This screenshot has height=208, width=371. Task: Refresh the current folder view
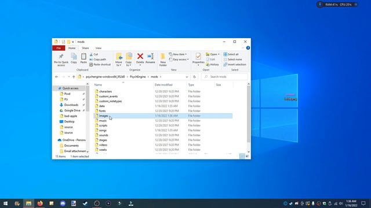pyautogui.click(x=194, y=77)
